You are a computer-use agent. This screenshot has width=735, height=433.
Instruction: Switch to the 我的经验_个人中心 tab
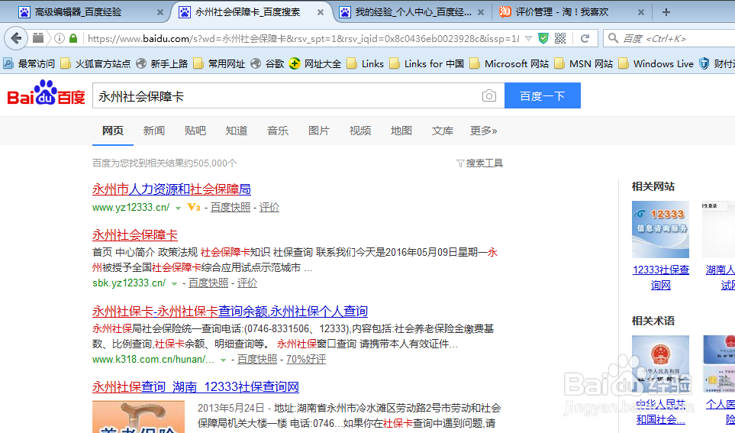pos(413,12)
